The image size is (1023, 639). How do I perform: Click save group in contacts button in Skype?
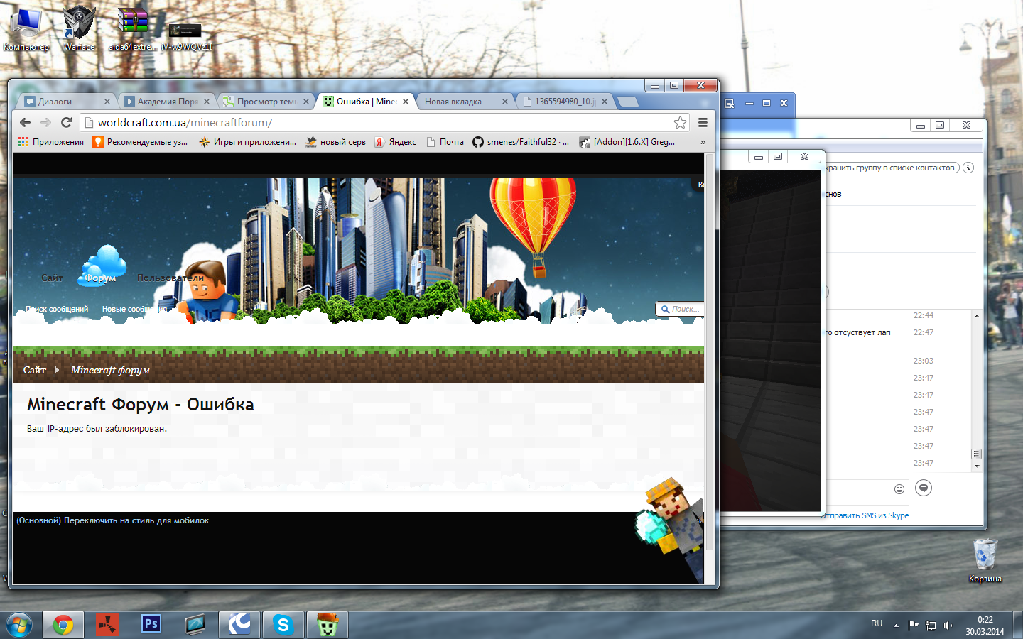(891, 168)
